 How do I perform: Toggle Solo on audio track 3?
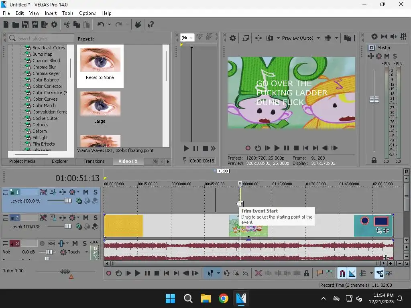(85, 243)
